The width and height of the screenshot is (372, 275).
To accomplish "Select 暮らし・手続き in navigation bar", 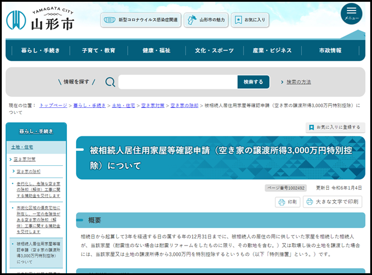I will tap(41, 50).
